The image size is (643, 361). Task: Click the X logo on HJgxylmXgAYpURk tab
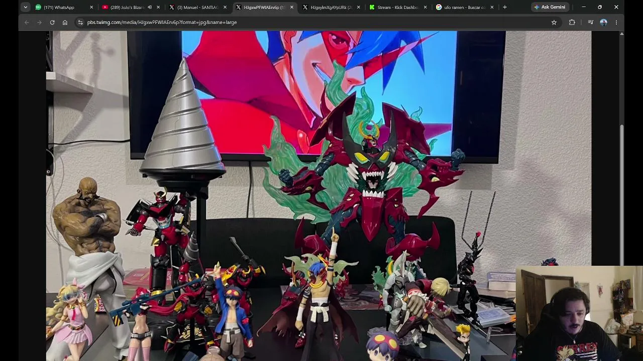[305, 7]
